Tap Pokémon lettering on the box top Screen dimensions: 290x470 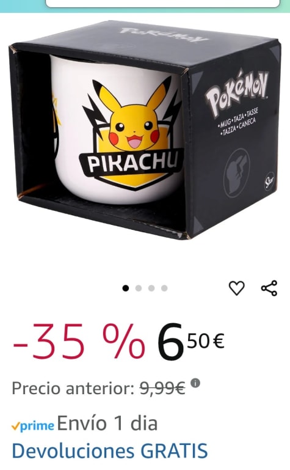(164, 35)
